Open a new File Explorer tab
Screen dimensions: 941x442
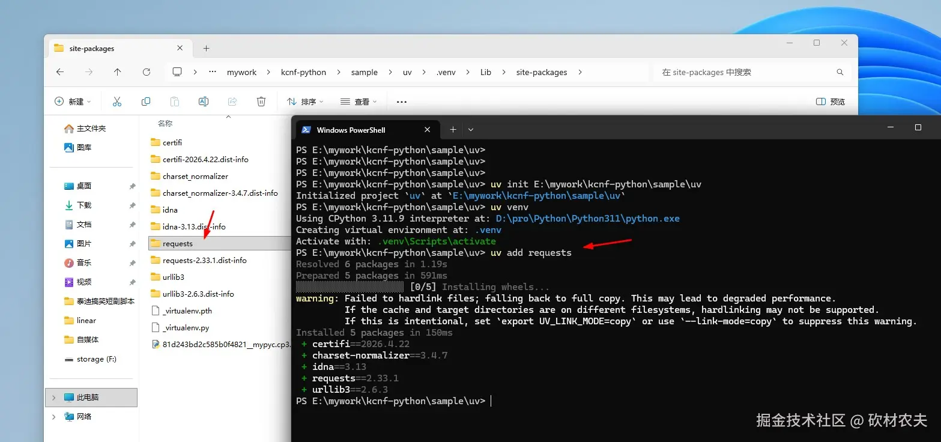206,48
